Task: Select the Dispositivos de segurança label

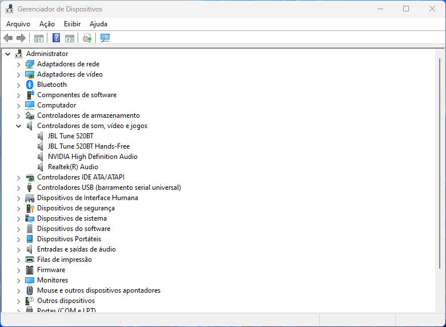Action: (76, 208)
